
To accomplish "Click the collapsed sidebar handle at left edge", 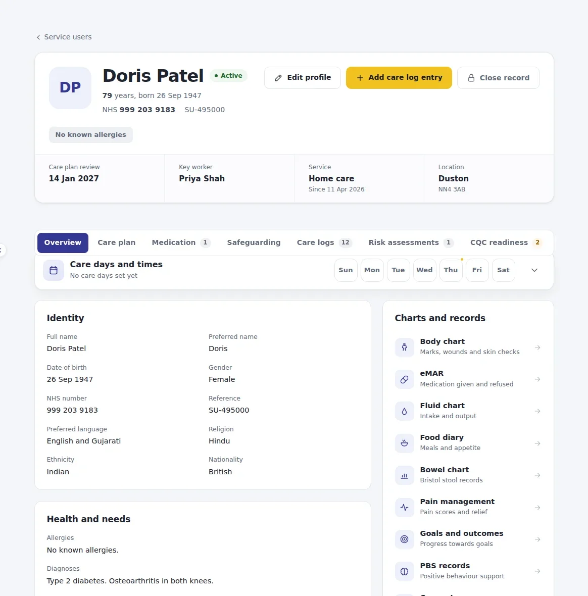I will pos(2,250).
